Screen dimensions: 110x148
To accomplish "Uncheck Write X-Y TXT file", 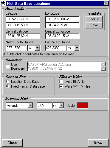I will point(61,86).
